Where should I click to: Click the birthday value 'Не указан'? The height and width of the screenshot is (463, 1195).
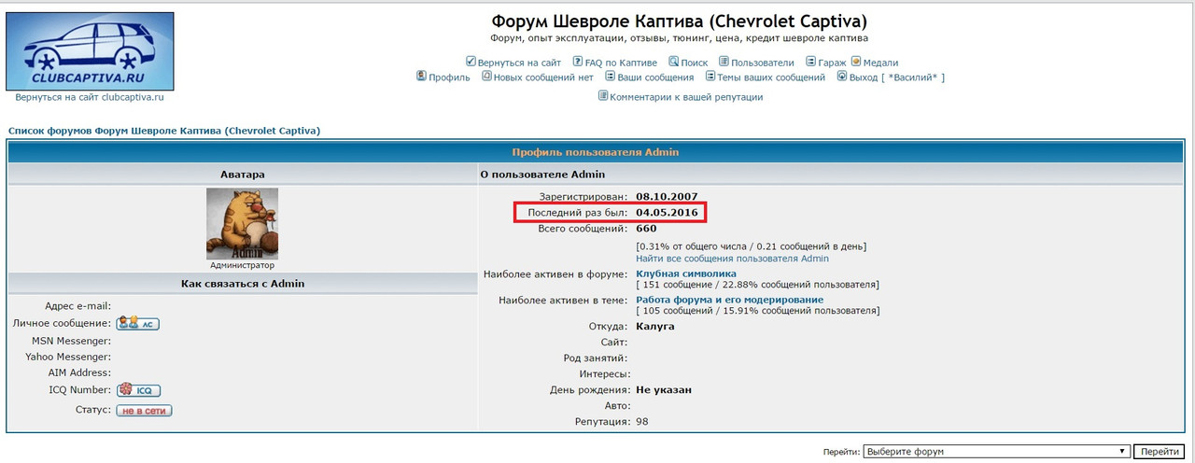tap(664, 389)
